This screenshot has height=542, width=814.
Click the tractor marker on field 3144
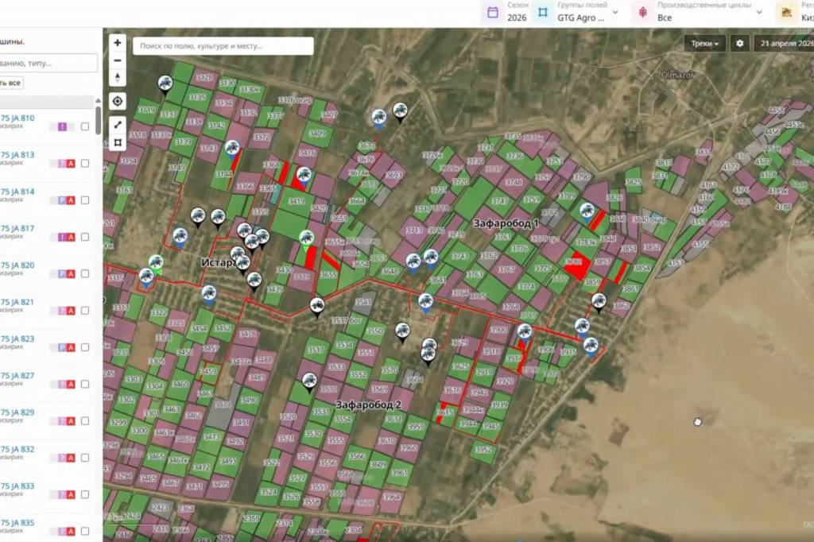coord(232,149)
